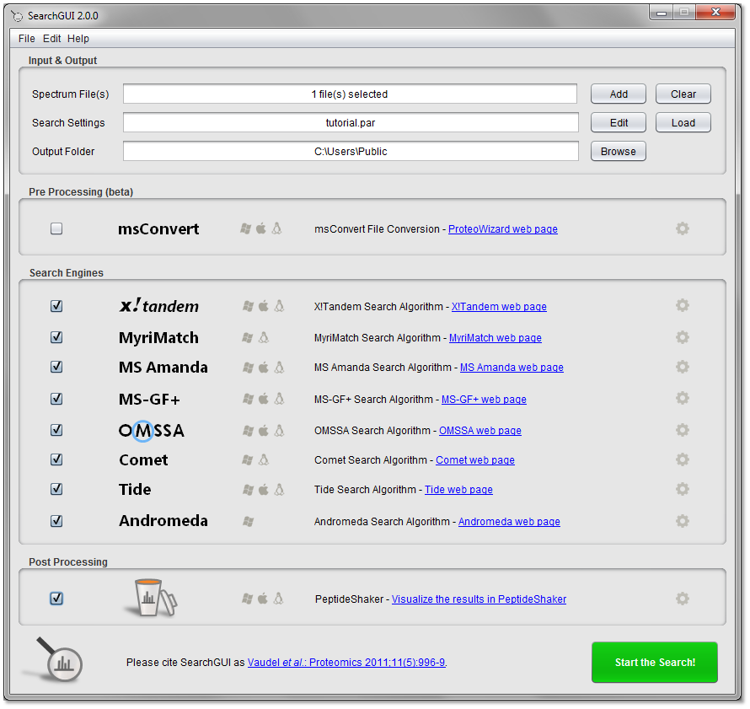Browse for an output folder
Image resolution: width=750 pixels, height=709 pixels.
[x=618, y=151]
